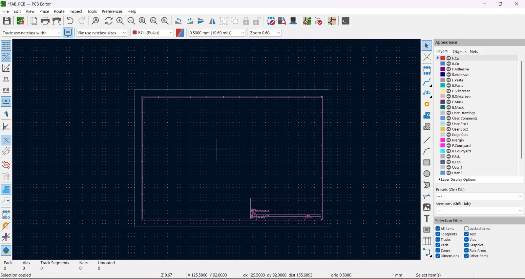Select the arrow selection tool
This screenshot has height=279, width=525.
point(427,46)
